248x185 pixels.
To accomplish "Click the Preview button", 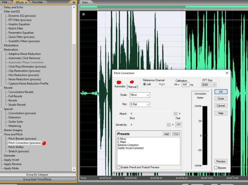I will click(221, 161).
